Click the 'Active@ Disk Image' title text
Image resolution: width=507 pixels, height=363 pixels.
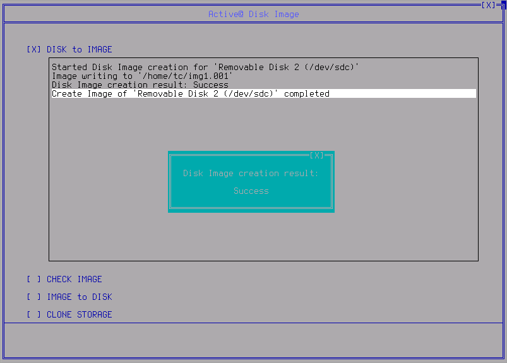pyautogui.click(x=253, y=14)
